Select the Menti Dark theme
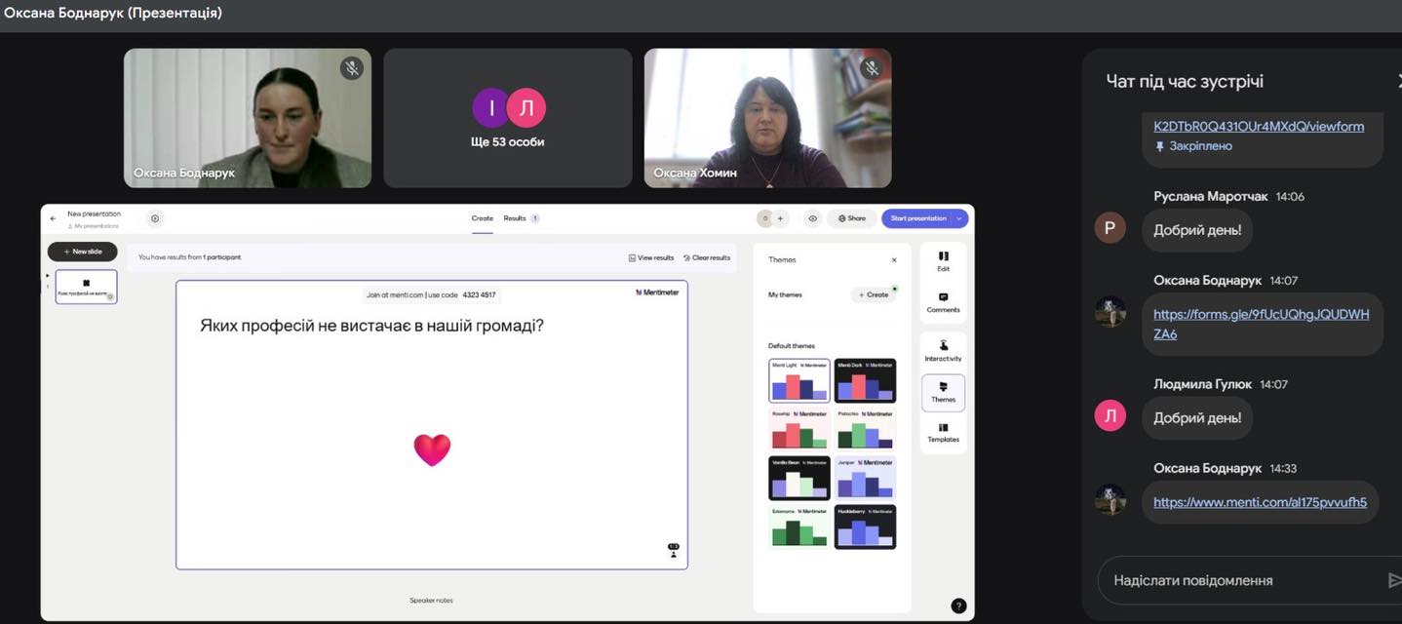 coord(865,380)
